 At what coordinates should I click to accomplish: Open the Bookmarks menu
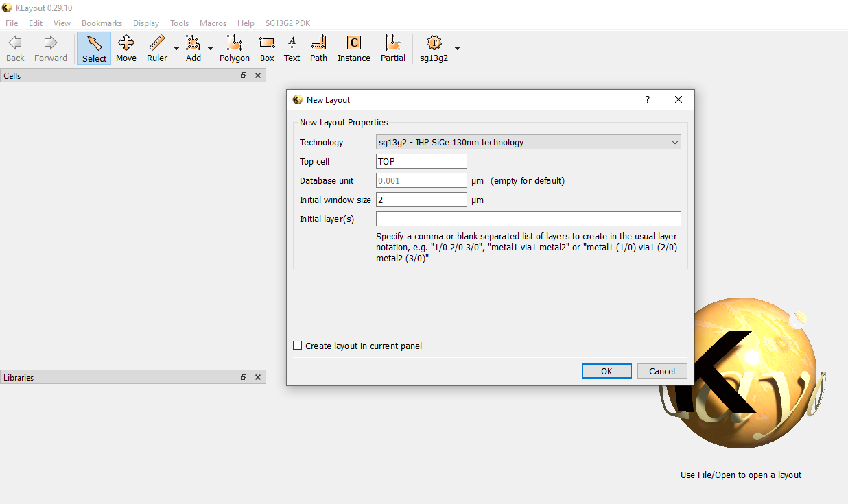pyautogui.click(x=102, y=23)
